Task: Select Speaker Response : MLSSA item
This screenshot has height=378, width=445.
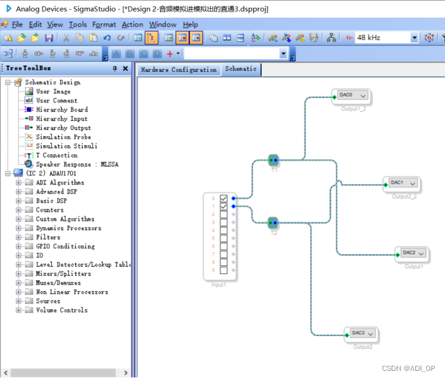Action: coord(77,165)
